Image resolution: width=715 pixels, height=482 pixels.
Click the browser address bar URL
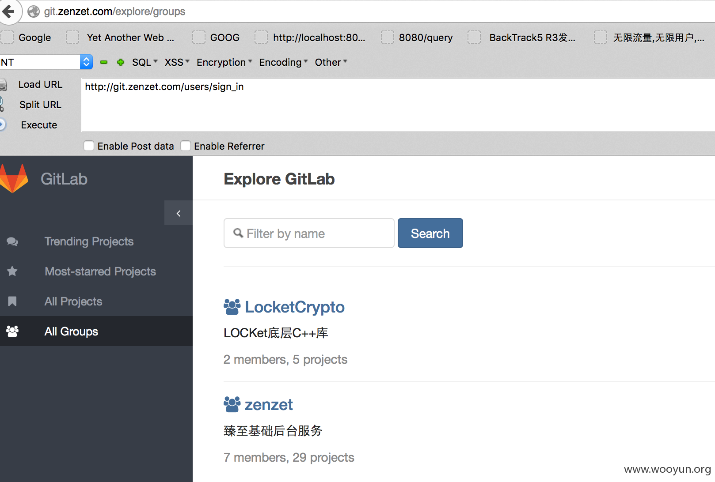[114, 11]
